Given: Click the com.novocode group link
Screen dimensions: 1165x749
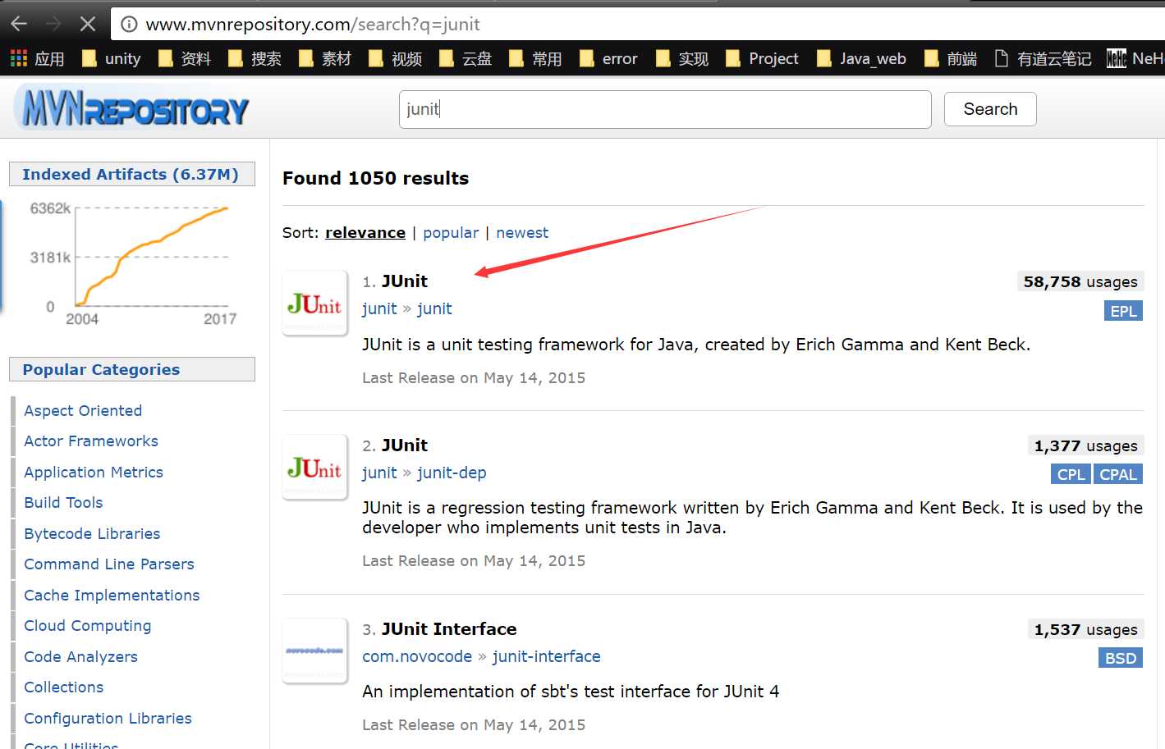Looking at the screenshot, I should point(417,656).
